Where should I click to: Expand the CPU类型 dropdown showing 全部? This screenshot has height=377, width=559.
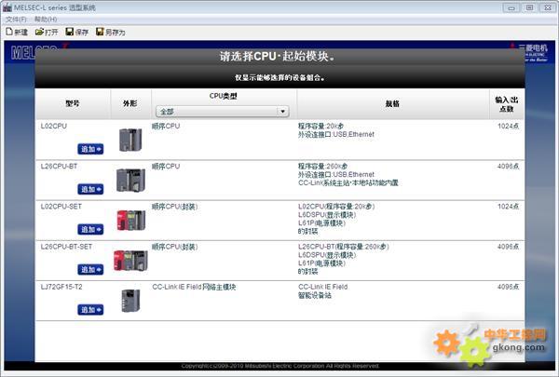222,112
